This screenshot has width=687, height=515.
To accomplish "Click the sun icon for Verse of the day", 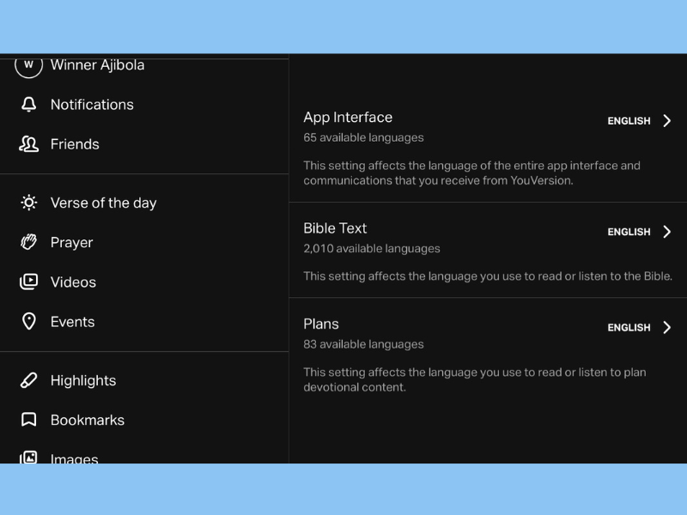I will coord(29,203).
